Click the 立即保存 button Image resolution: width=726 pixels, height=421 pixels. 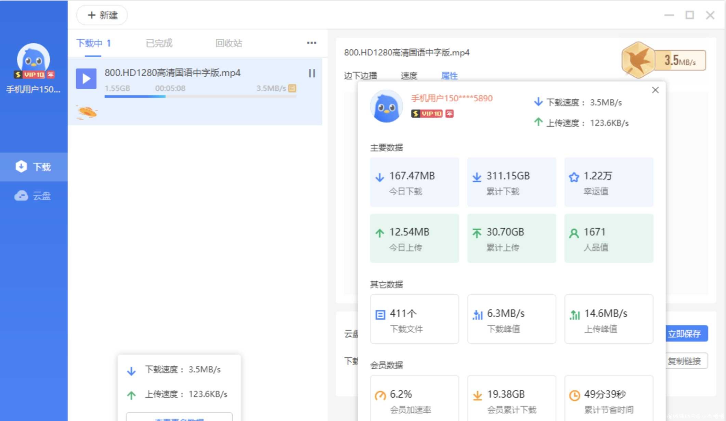pos(687,333)
